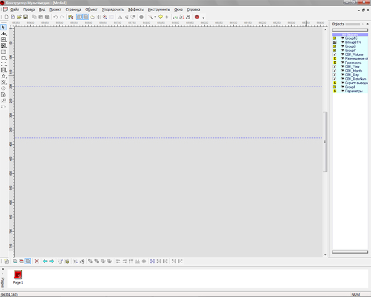Click the cloud shape toolbar icon

click(x=92, y=17)
